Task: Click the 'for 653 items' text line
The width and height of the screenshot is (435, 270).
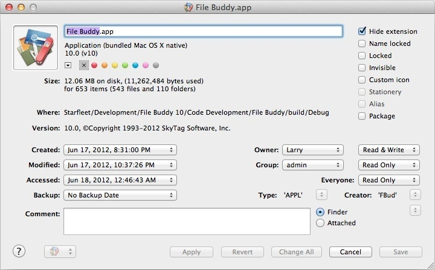Action: click(x=130, y=89)
